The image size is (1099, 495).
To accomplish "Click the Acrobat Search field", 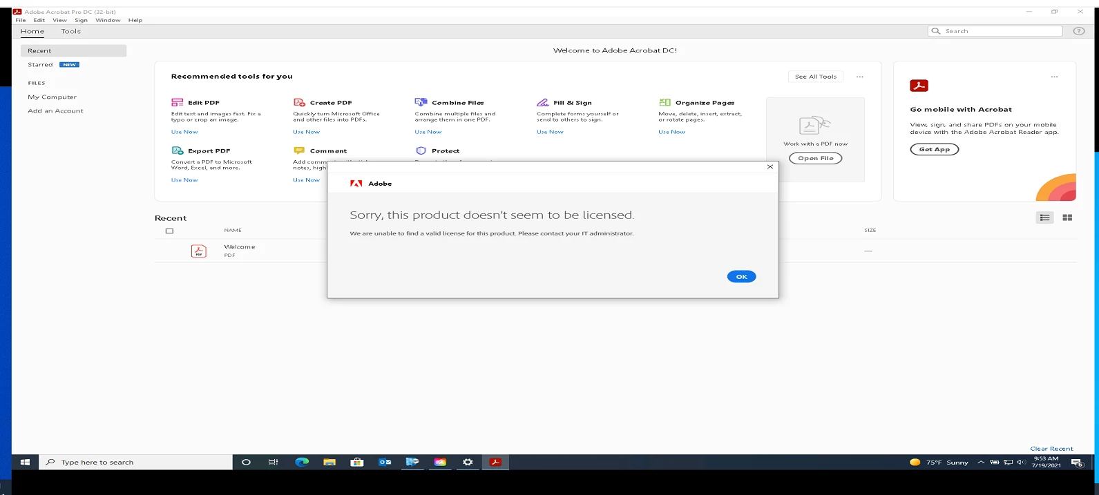I will pos(995,31).
